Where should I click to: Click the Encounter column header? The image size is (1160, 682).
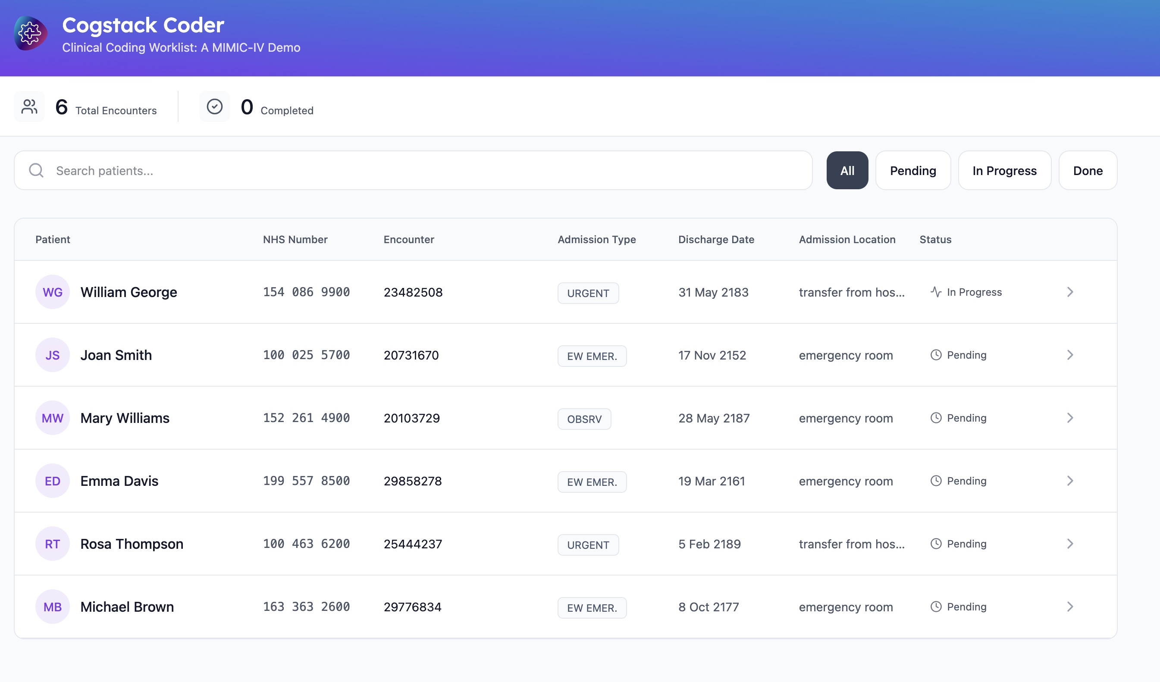click(x=409, y=239)
